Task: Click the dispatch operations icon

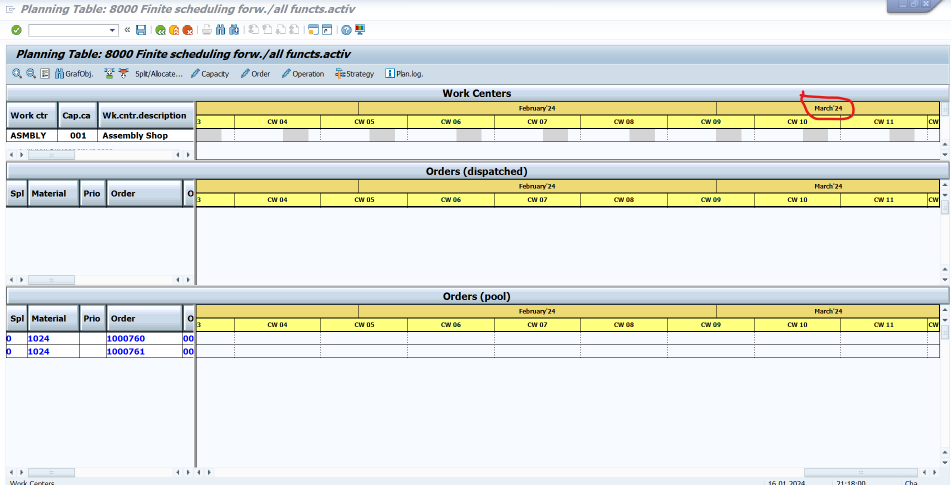Action: (109, 73)
